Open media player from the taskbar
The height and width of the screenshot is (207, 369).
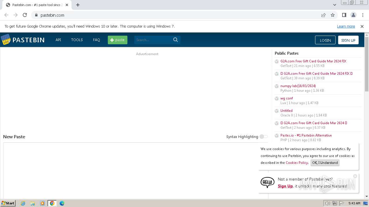tap(42, 203)
